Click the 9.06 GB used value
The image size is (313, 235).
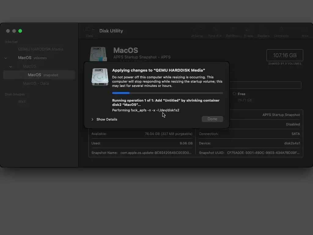(186, 143)
